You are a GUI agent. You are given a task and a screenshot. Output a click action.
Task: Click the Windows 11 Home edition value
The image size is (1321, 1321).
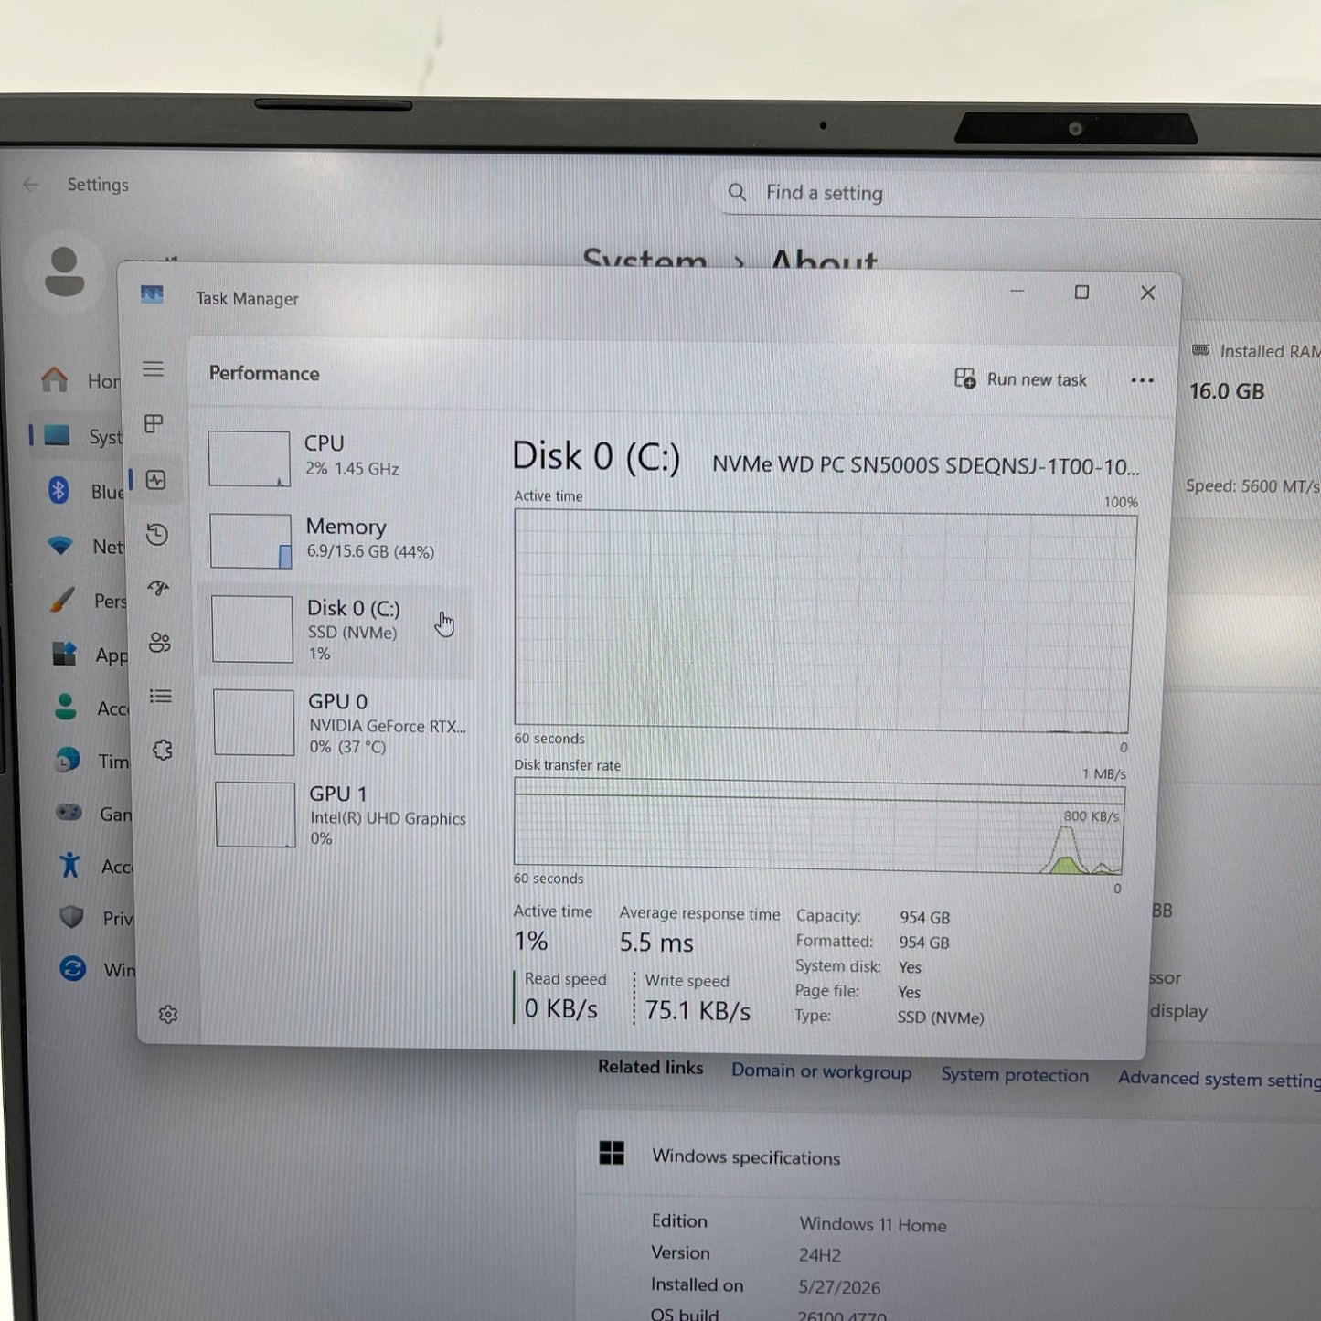pyautogui.click(x=873, y=1224)
